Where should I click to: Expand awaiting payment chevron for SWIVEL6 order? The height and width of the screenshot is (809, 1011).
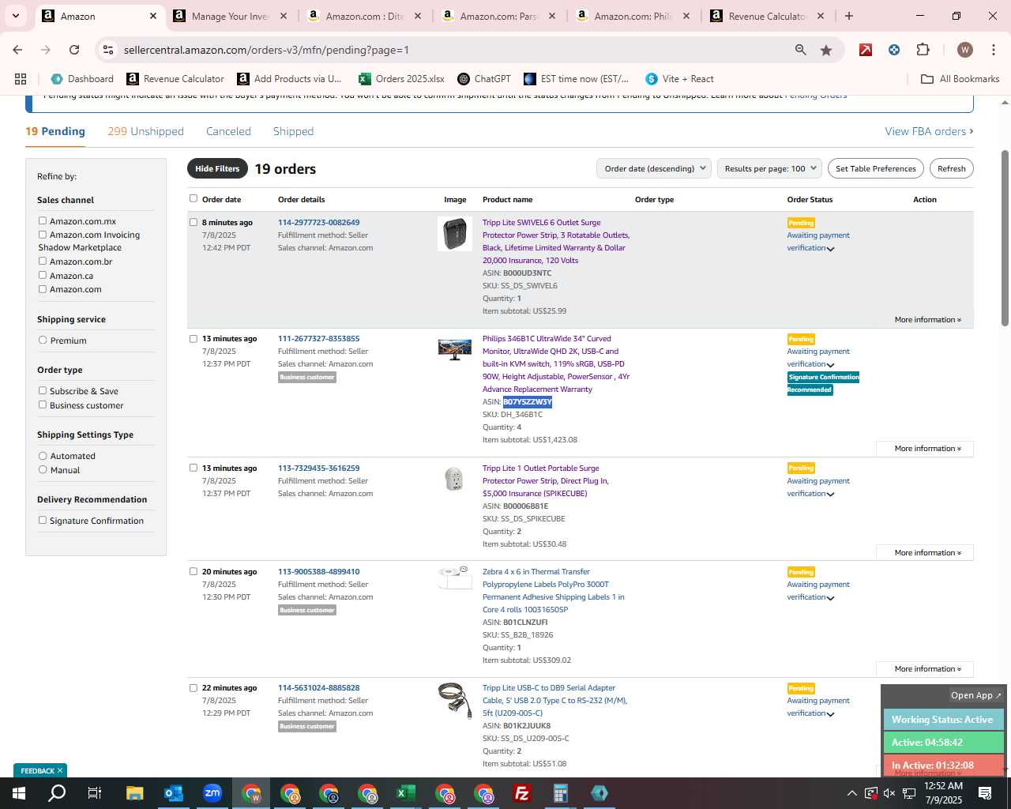(x=830, y=249)
